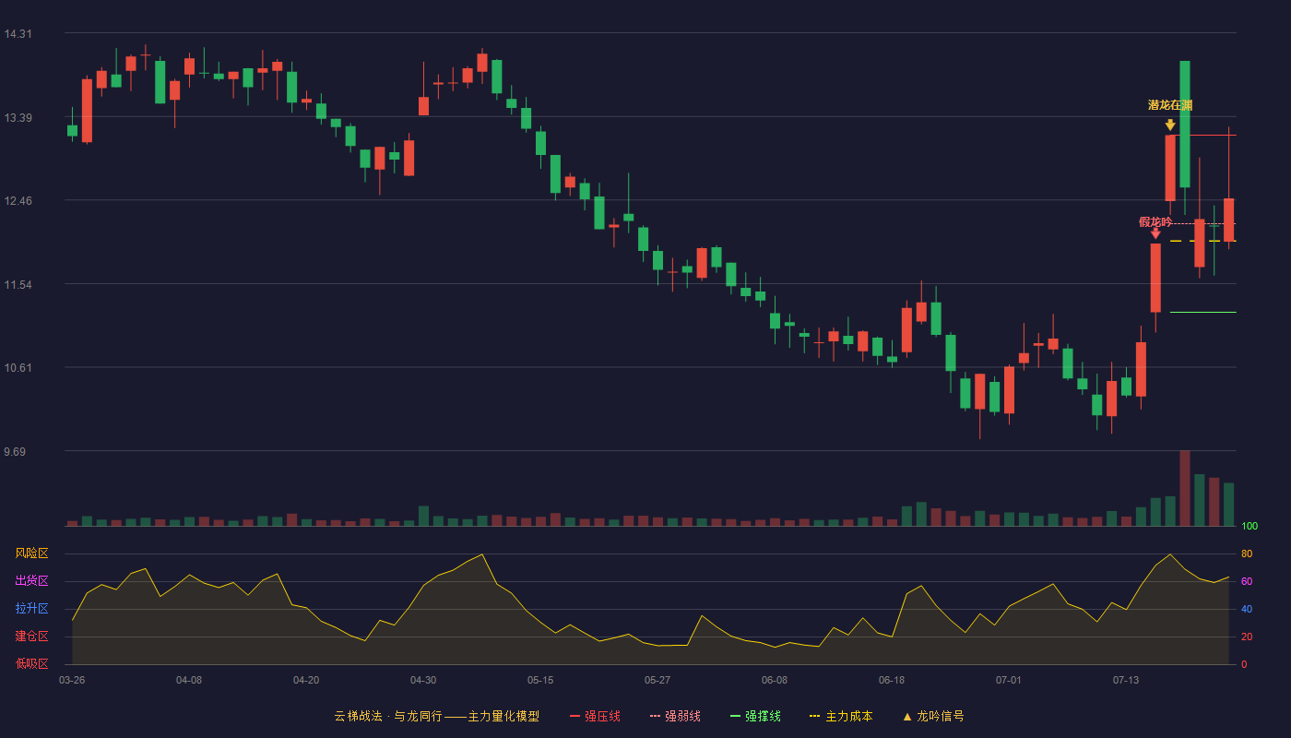Image resolution: width=1291 pixels, height=738 pixels.
Task: Click the red arrow under 假龙吟
Action: pos(1155,233)
